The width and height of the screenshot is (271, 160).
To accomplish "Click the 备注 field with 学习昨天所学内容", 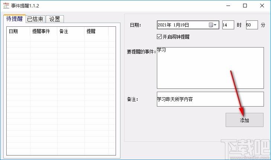I will (210, 99).
